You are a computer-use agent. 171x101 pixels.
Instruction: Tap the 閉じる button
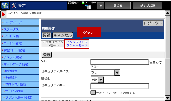118,5
